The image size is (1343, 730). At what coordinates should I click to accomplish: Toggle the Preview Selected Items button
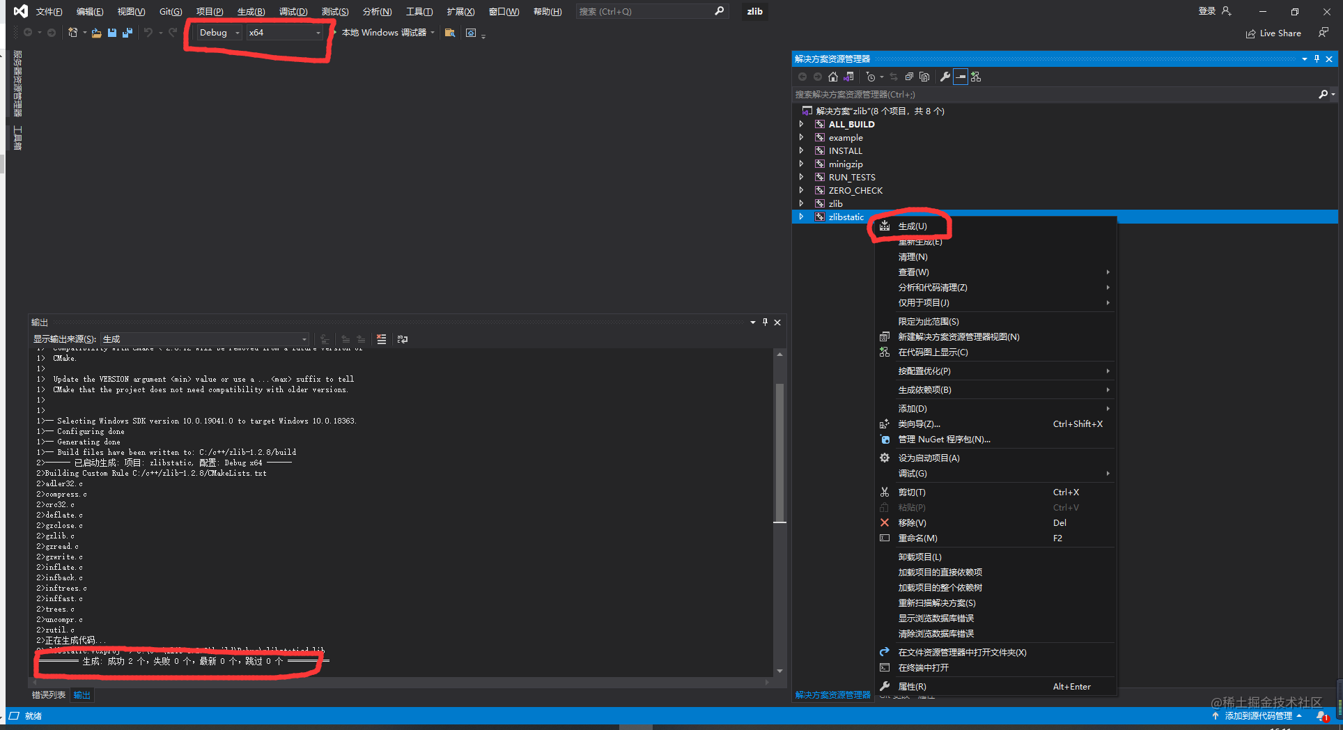(x=961, y=77)
